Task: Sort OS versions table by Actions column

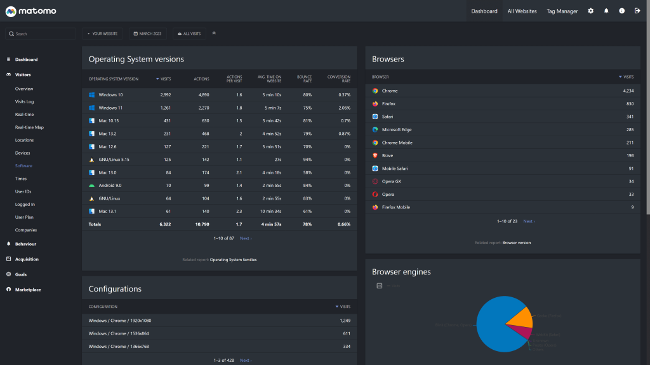Action: [201, 79]
